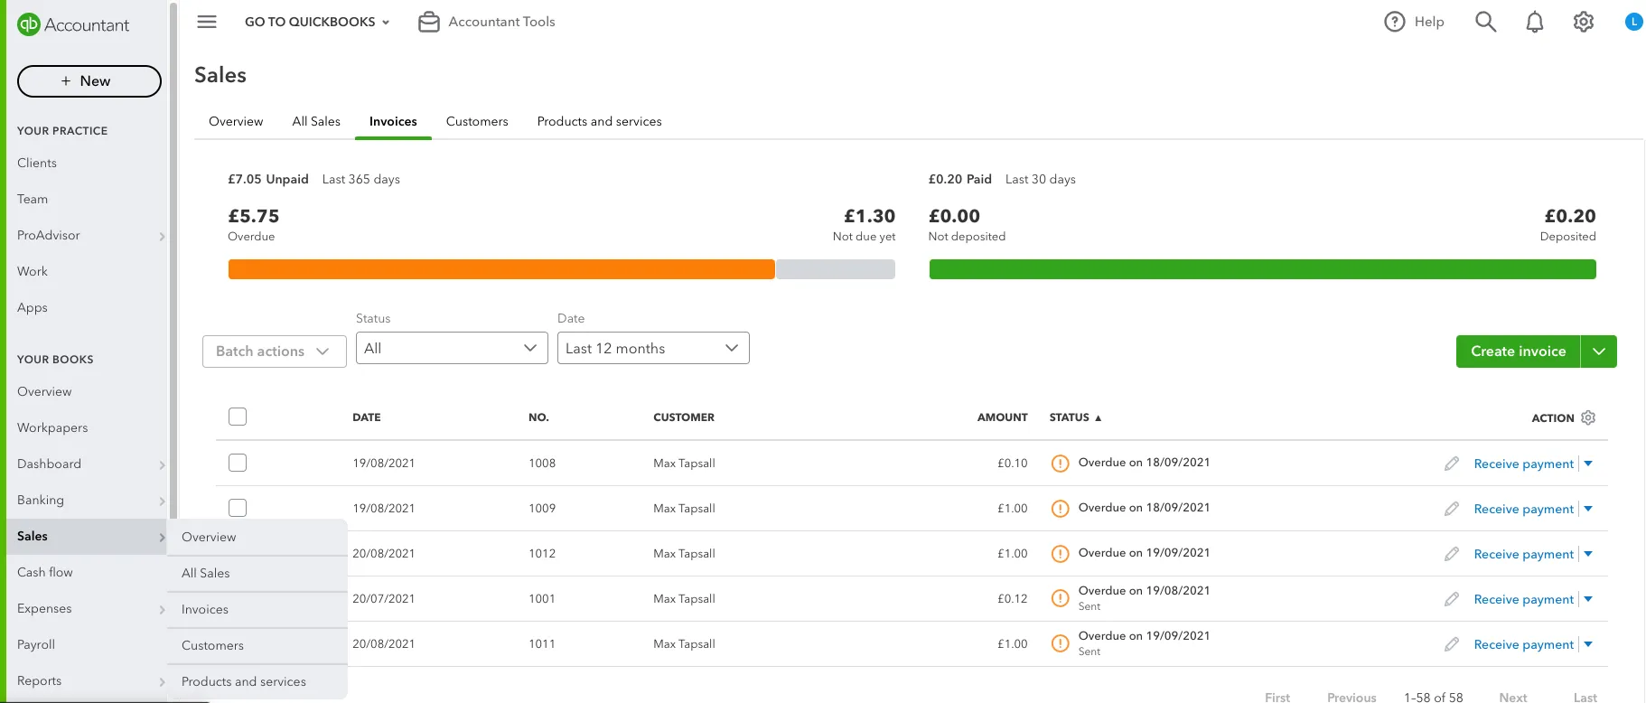Receive payment for invoice 1008
This screenshot has width=1646, height=703.
click(x=1524, y=464)
